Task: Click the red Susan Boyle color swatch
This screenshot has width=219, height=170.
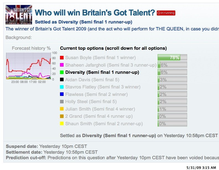Action: click(62, 57)
